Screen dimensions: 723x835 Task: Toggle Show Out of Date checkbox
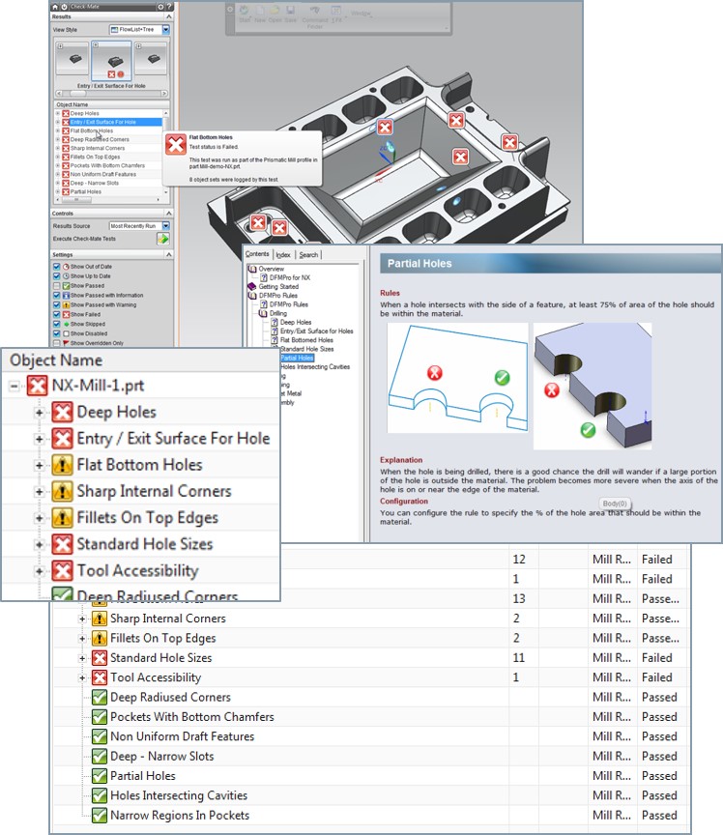[56, 267]
